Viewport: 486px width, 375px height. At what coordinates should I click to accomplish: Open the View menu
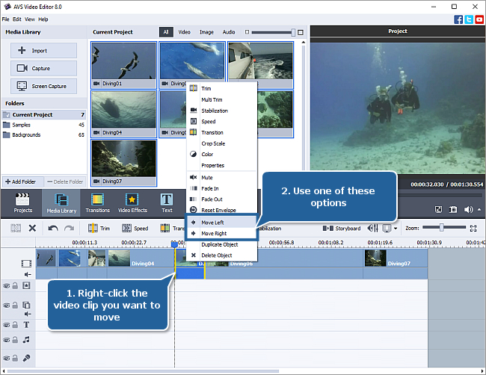(x=30, y=19)
